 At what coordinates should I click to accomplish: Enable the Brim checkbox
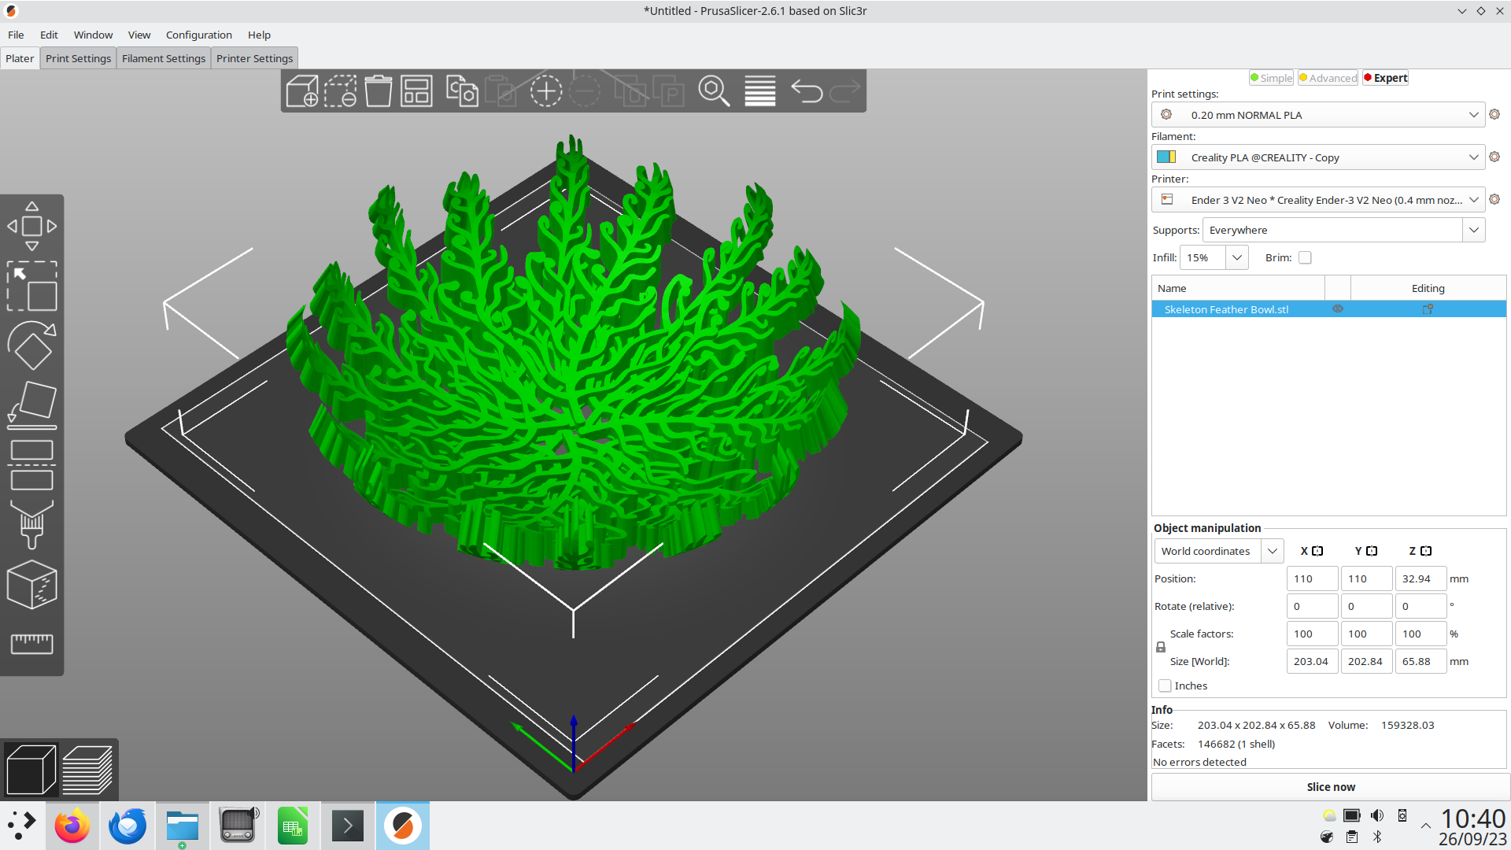(x=1305, y=257)
